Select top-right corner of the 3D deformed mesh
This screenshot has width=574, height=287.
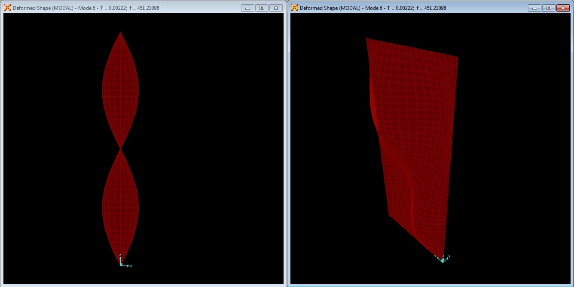457,57
